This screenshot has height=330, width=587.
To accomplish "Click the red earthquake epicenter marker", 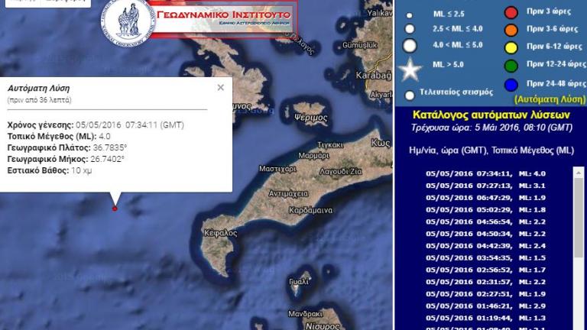I will (115, 209).
